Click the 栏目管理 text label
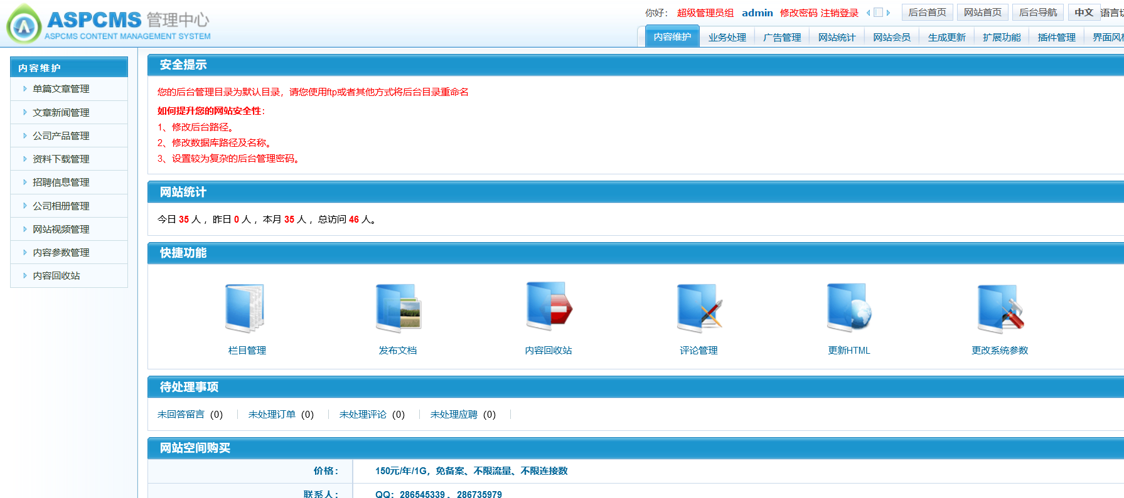Viewport: 1124px width, 498px height. point(247,351)
